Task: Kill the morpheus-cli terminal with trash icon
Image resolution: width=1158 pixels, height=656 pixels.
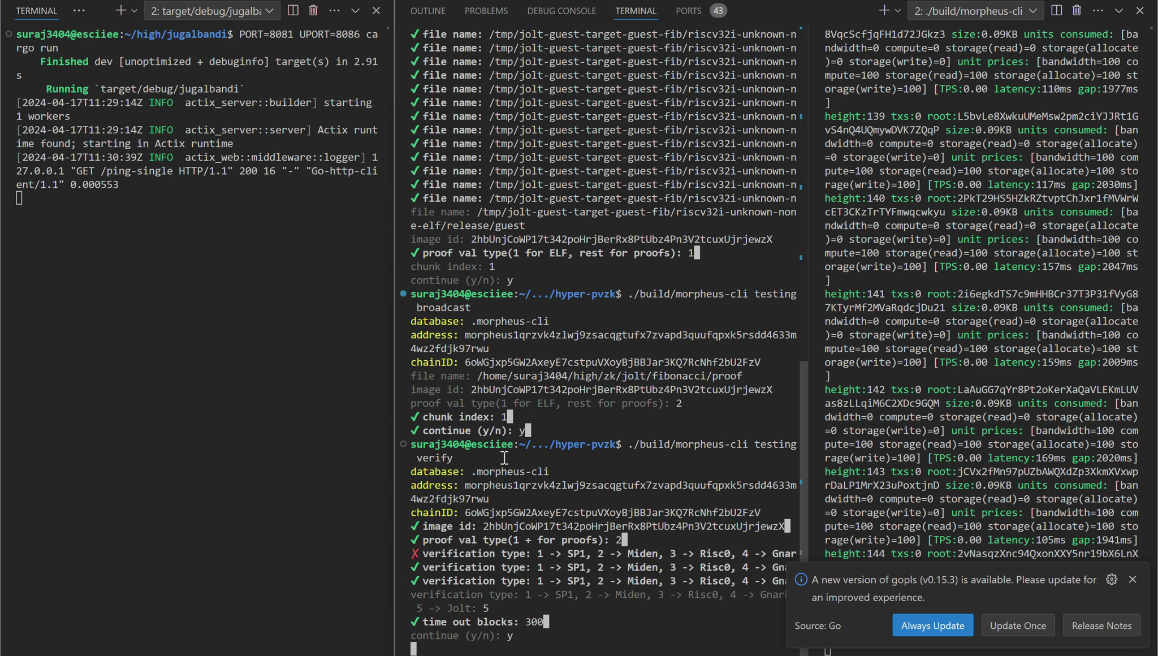Action: point(1077,11)
